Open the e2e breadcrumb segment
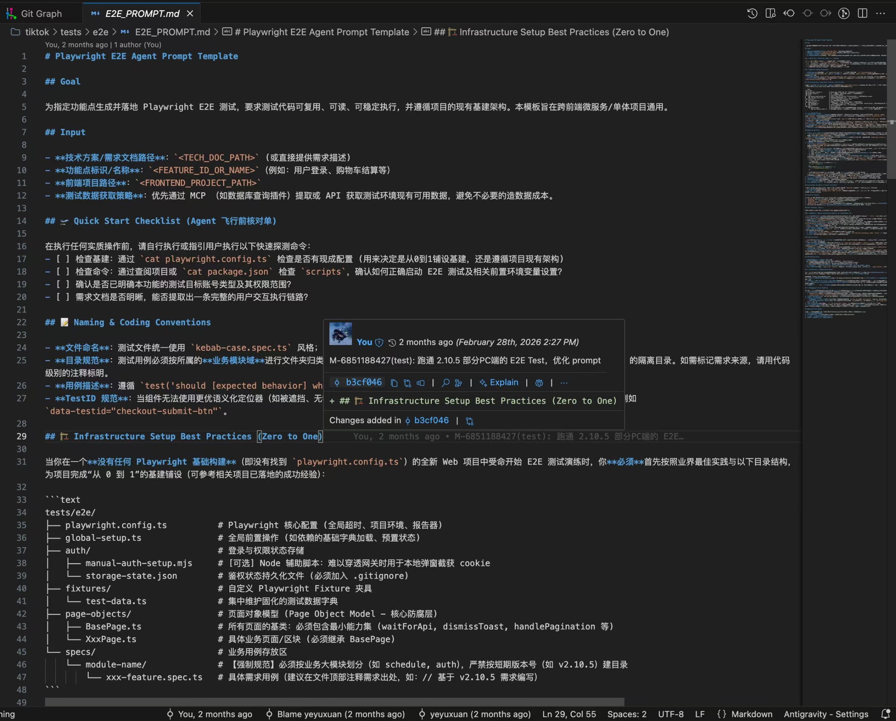Image resolution: width=896 pixels, height=721 pixels. pyautogui.click(x=100, y=32)
